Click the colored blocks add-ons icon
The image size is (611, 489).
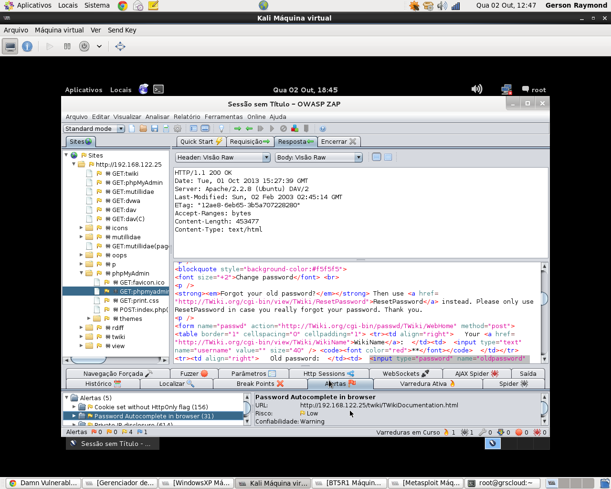pos(295,128)
